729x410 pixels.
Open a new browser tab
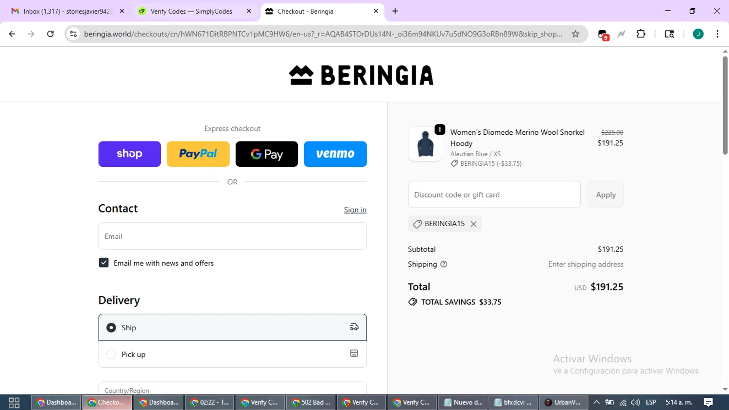point(395,11)
